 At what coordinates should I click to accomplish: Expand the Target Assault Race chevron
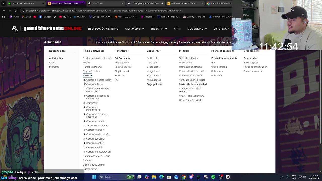85,125
